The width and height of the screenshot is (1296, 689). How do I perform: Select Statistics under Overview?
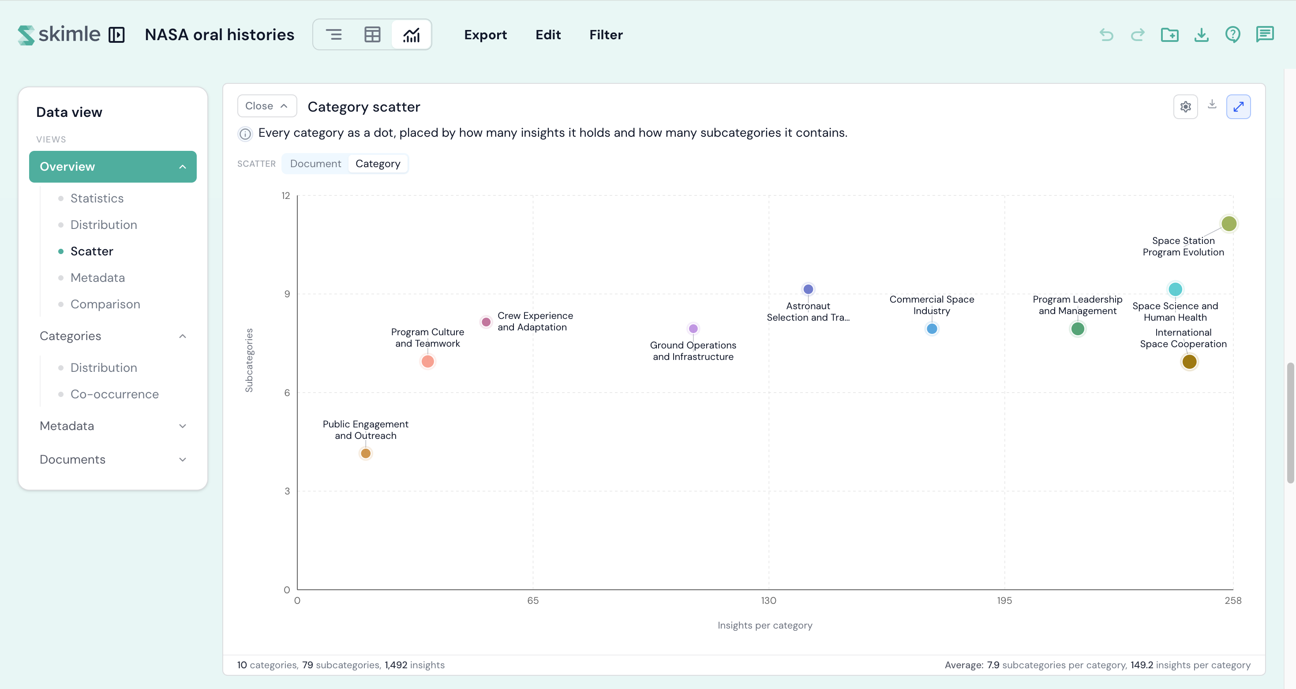[97, 198]
